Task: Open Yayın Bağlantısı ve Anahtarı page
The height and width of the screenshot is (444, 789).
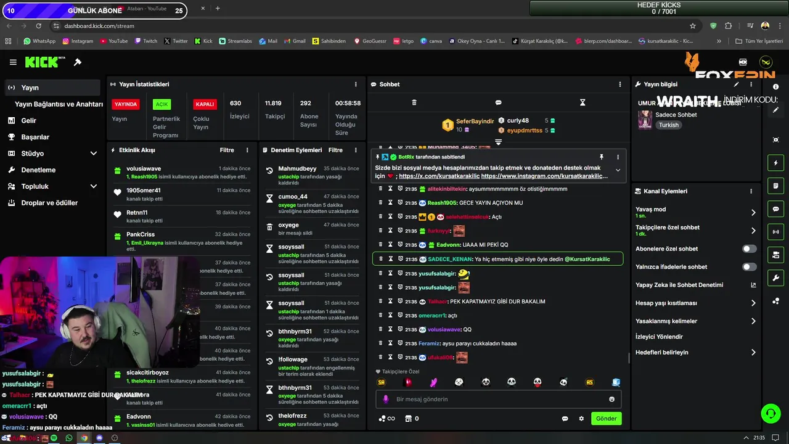Action: pos(59,104)
